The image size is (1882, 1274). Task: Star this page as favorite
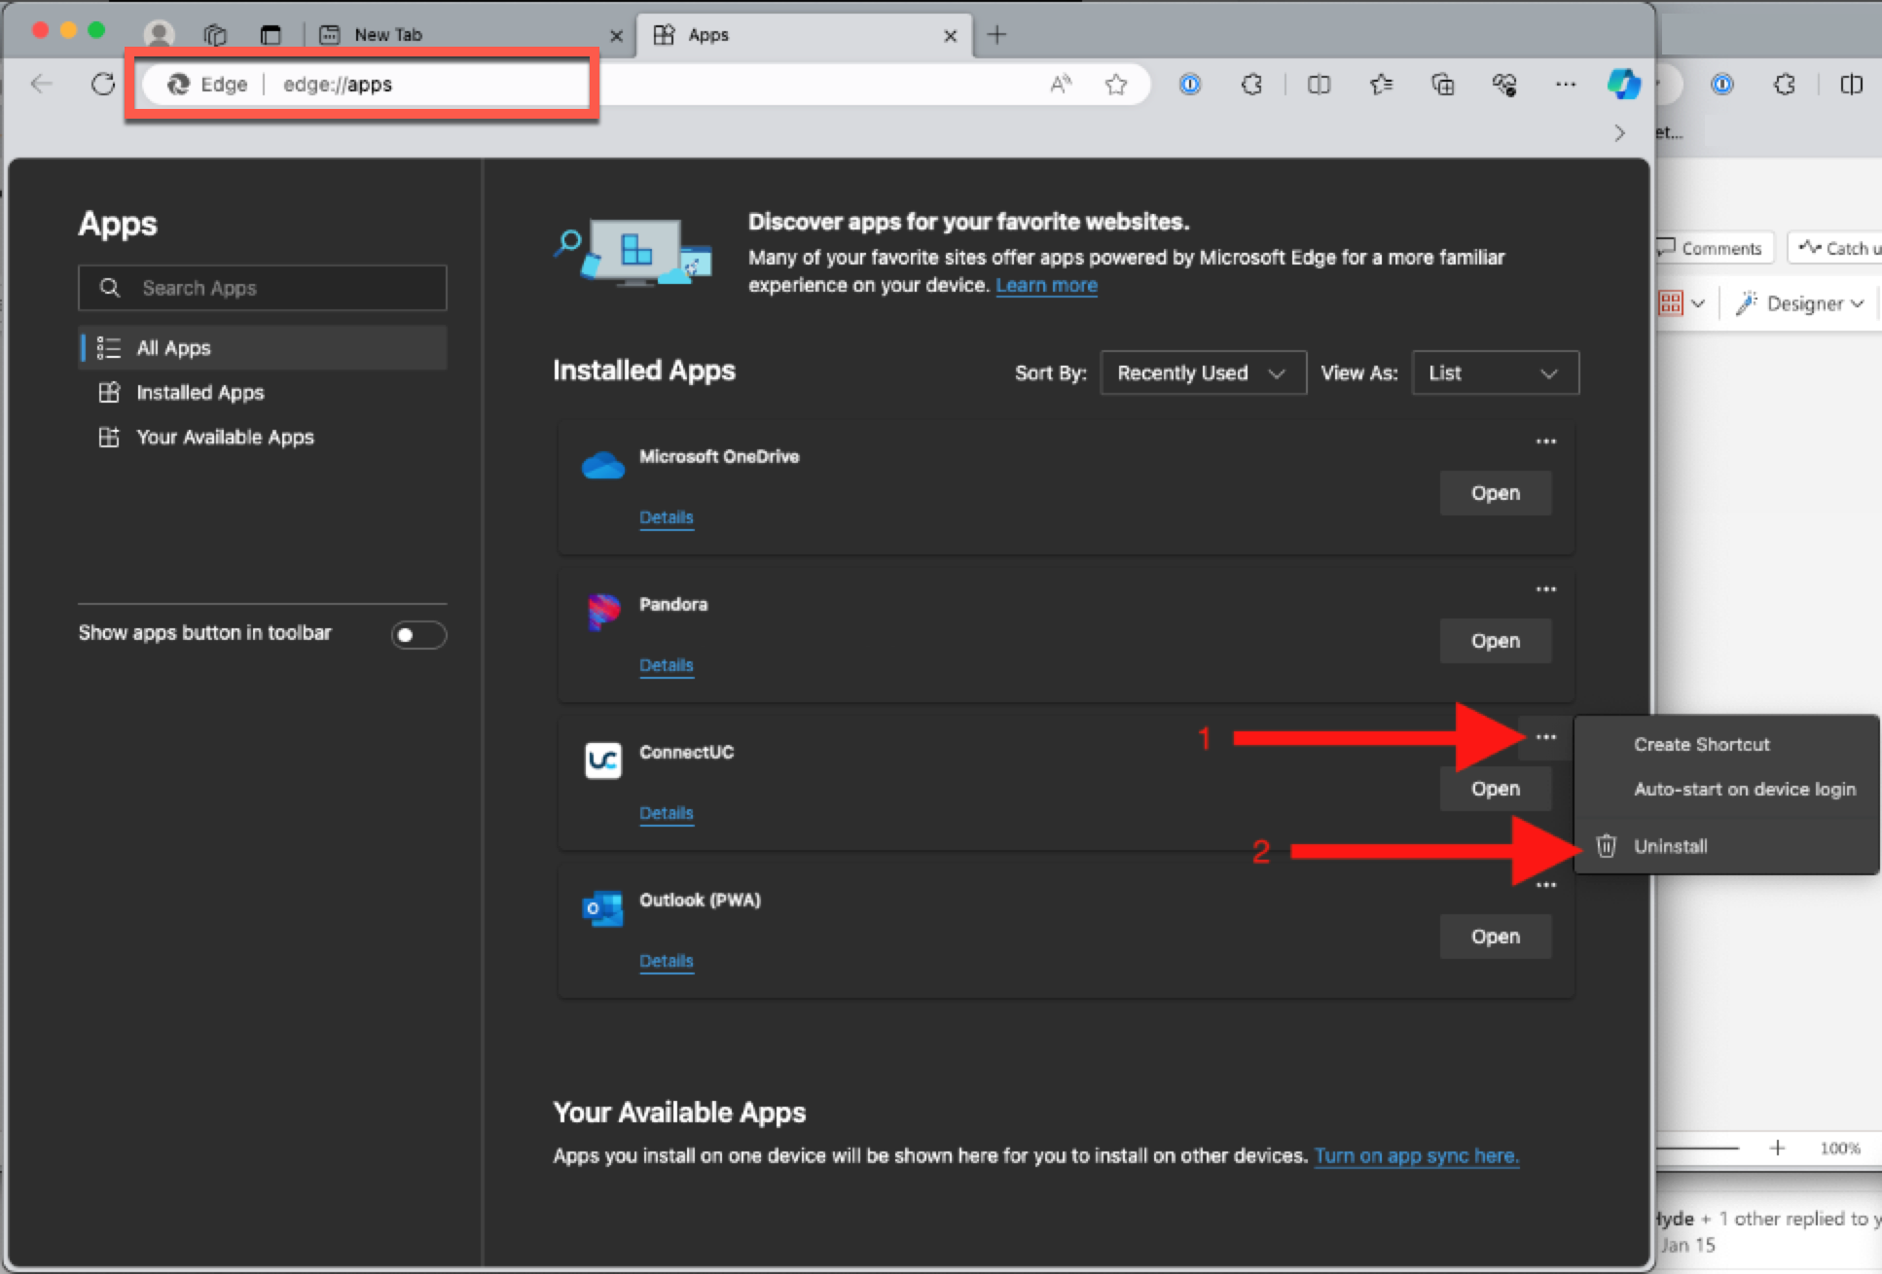(1116, 85)
